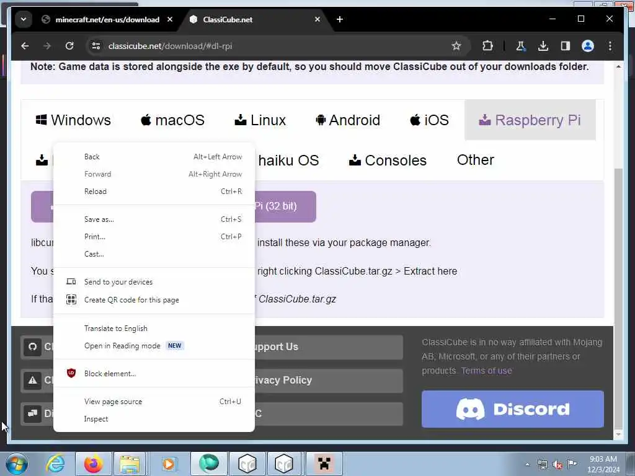Choose View page source
The width and height of the screenshot is (635, 476).
pos(154,402)
